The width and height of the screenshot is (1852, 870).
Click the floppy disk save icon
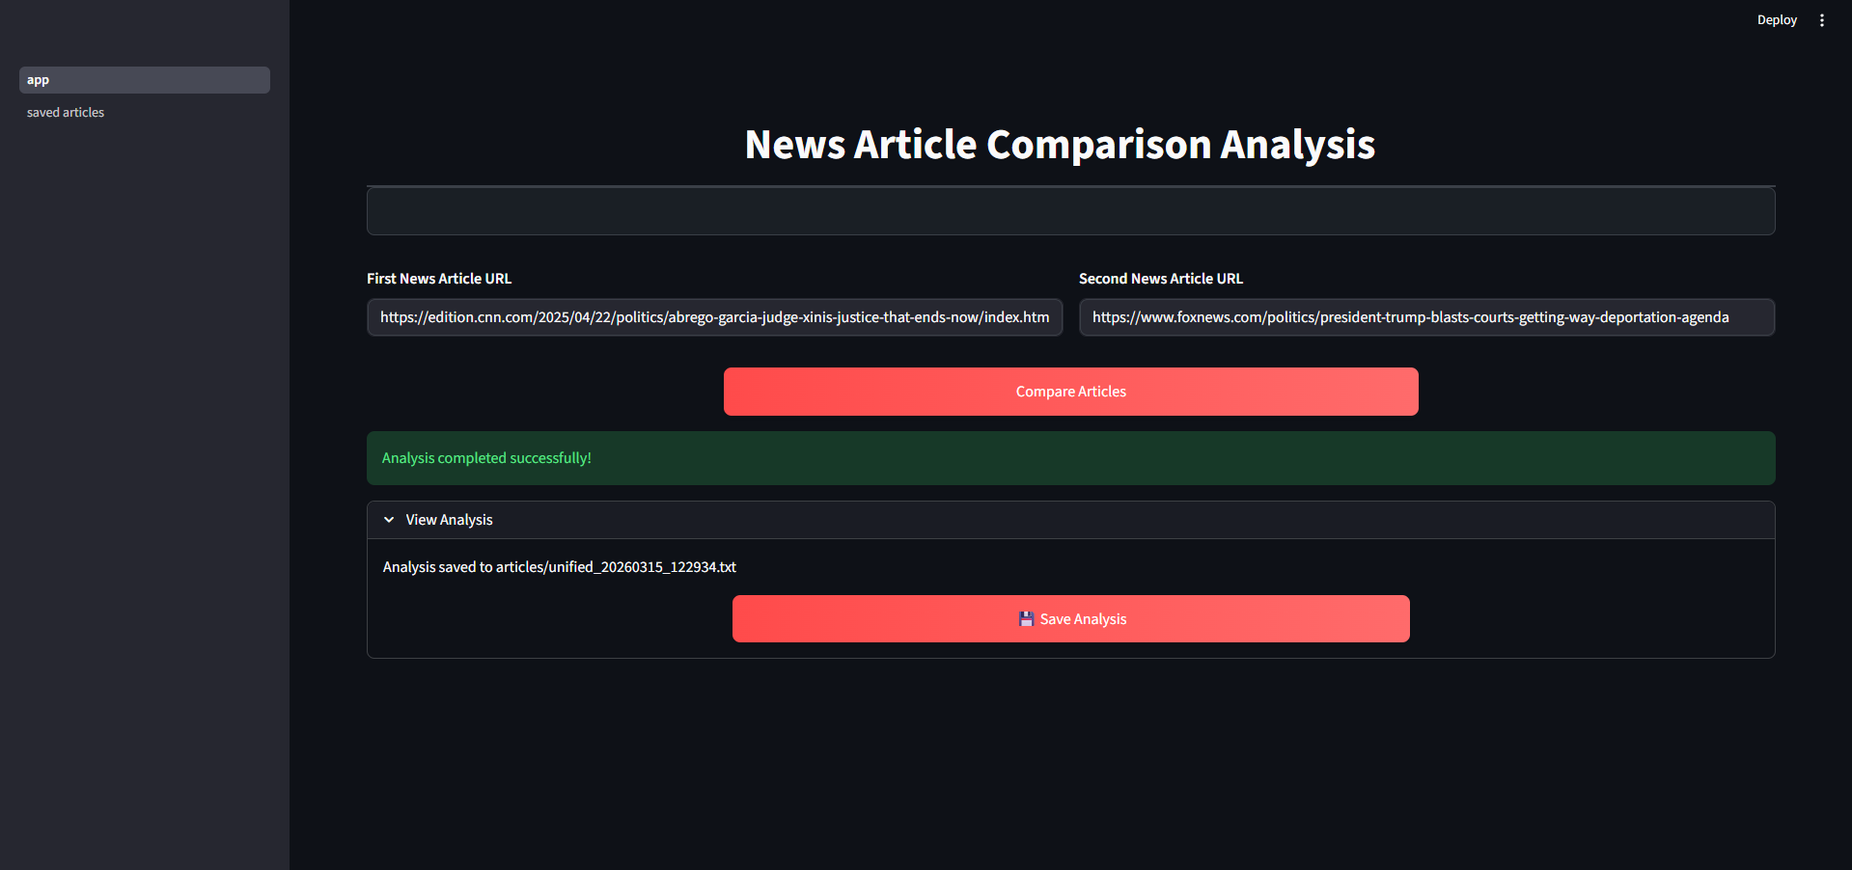pyautogui.click(x=1026, y=619)
